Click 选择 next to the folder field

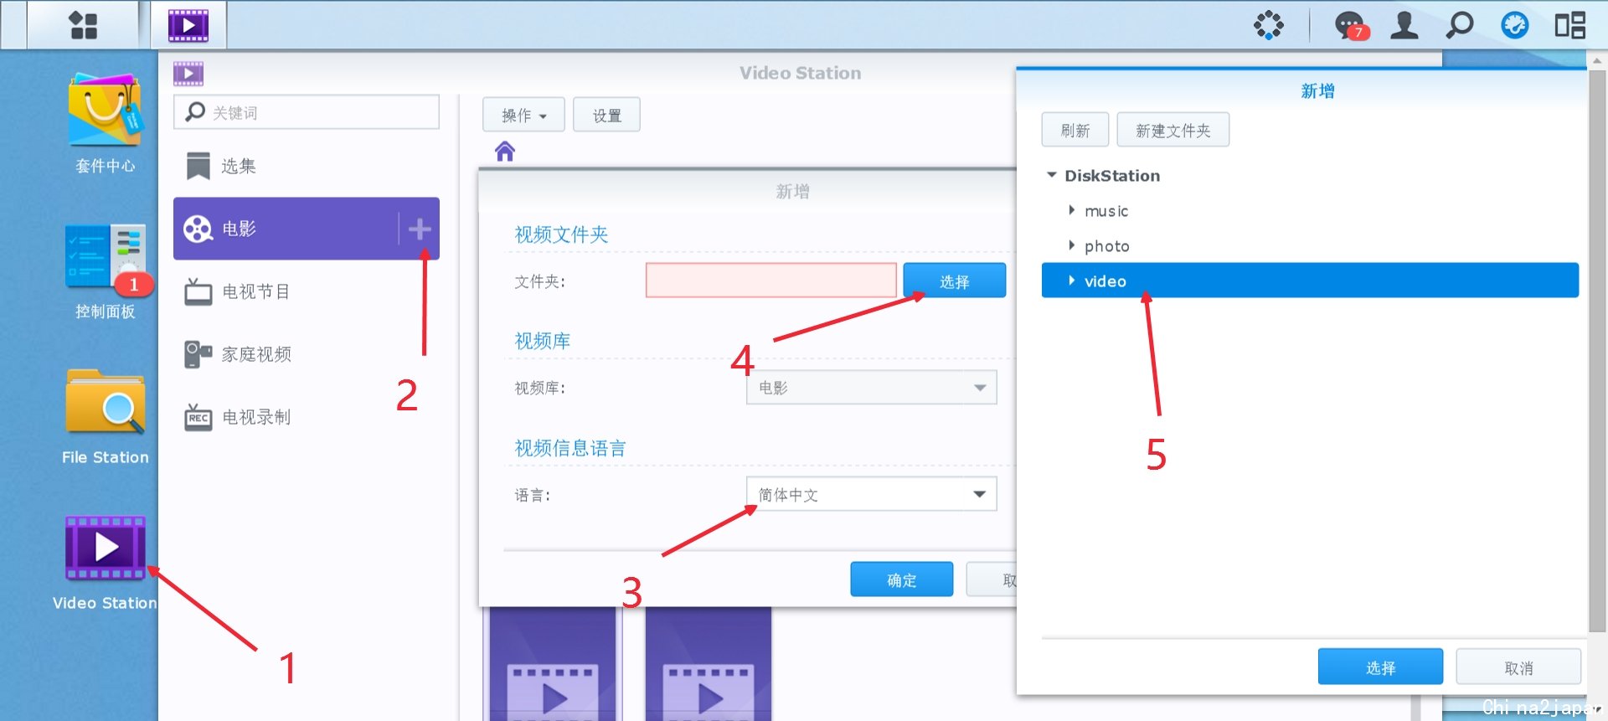pos(954,281)
